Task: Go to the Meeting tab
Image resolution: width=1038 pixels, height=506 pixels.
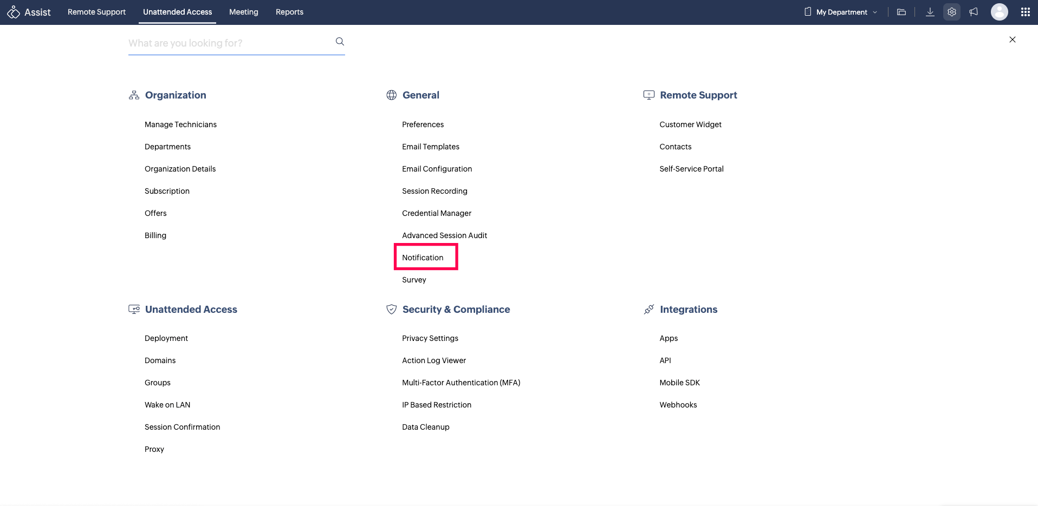Action: pyautogui.click(x=243, y=12)
